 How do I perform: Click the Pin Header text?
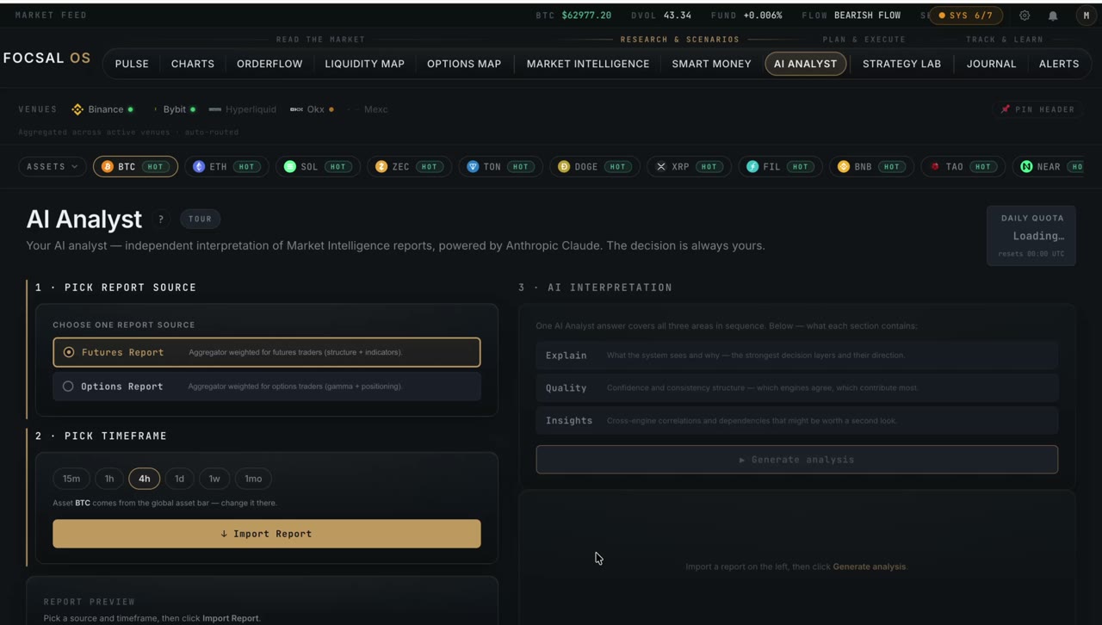pyautogui.click(x=1044, y=109)
